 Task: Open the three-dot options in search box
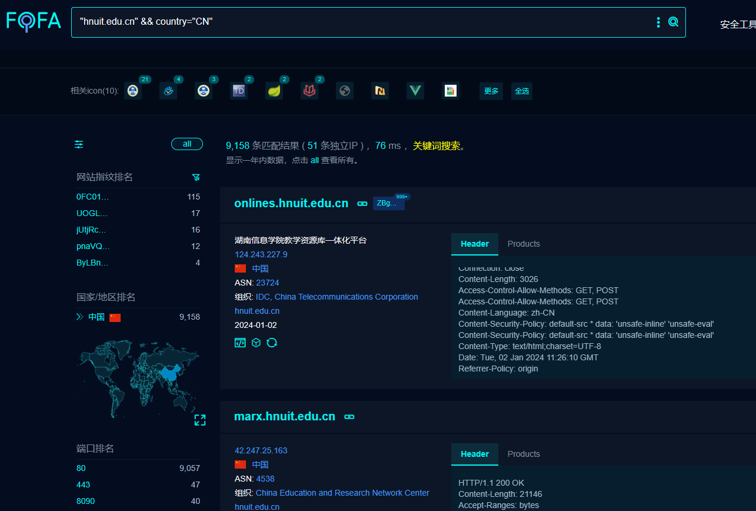(x=658, y=22)
